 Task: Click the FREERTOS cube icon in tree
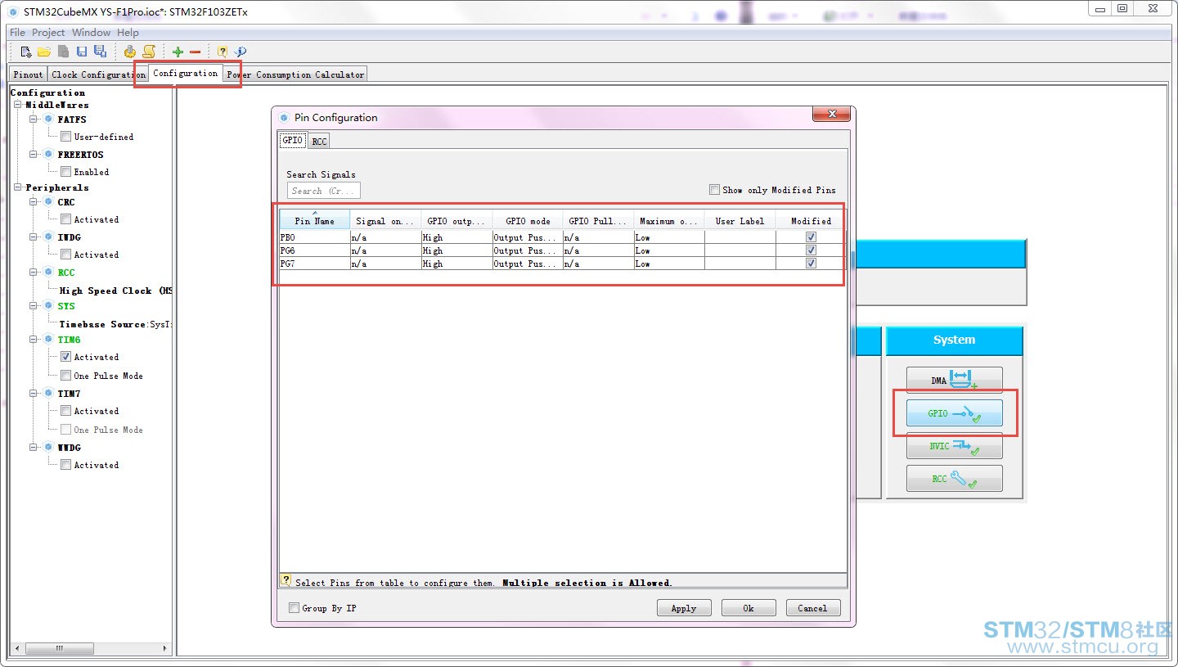[x=49, y=155]
